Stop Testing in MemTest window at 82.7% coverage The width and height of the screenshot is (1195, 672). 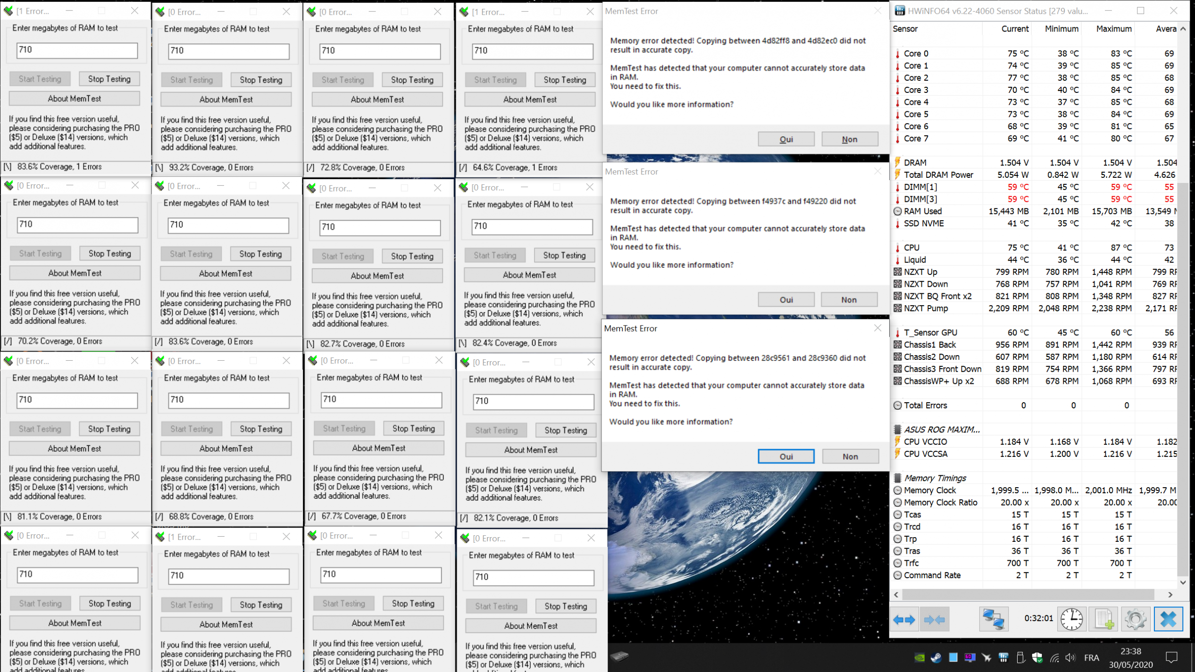tap(412, 256)
